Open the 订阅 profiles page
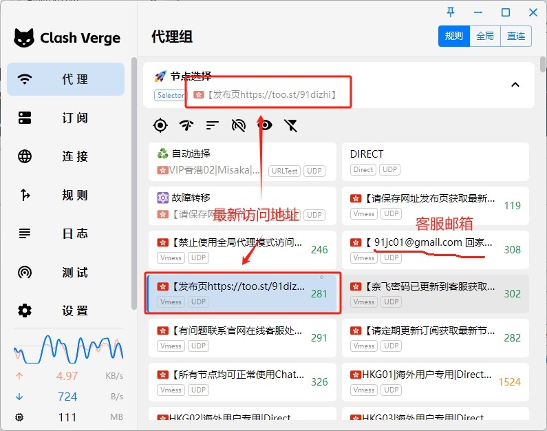Image resolution: width=547 pixels, height=431 pixels. pos(65,118)
